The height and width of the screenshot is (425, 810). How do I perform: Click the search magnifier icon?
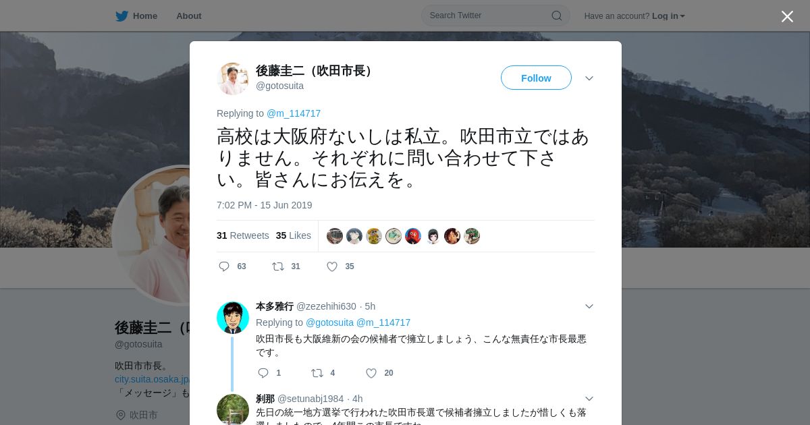[557, 16]
